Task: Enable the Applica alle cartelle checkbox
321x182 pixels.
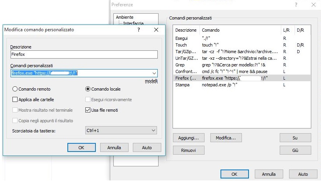Action: pos(15,100)
